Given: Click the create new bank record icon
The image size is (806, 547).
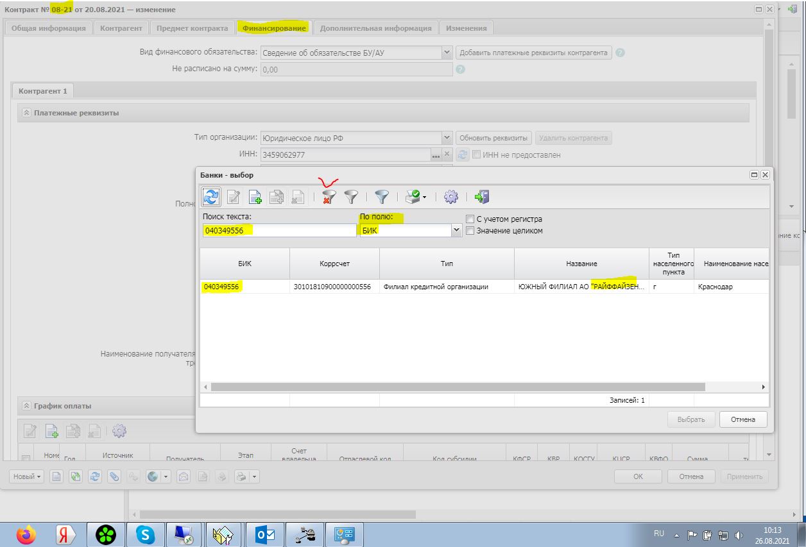Looking at the screenshot, I should coord(255,197).
